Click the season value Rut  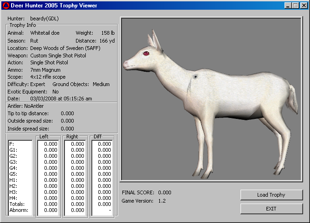click(34, 41)
